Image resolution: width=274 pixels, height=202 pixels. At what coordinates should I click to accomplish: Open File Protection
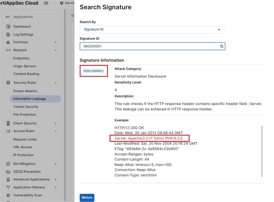pos(25,115)
